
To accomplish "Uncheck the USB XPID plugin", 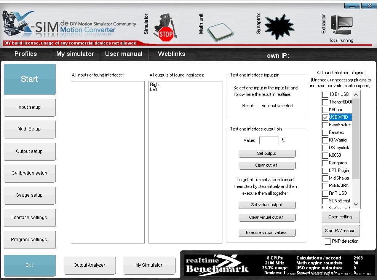I will click(x=325, y=117).
